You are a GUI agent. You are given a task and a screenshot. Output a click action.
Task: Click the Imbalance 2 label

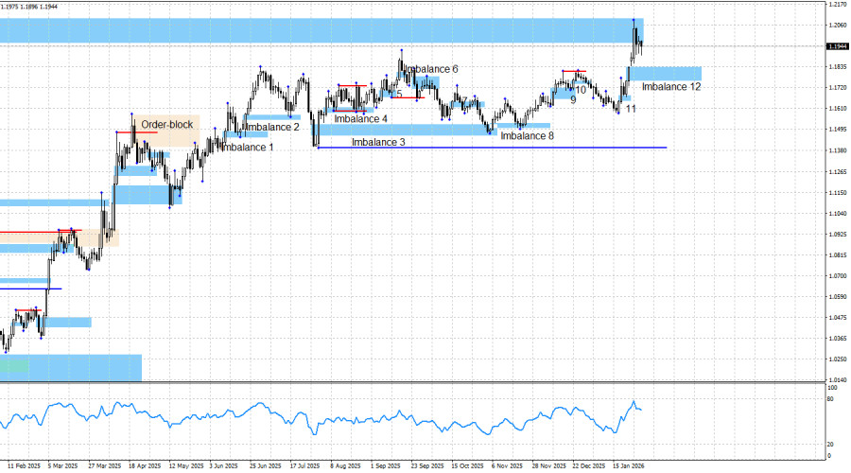point(272,127)
